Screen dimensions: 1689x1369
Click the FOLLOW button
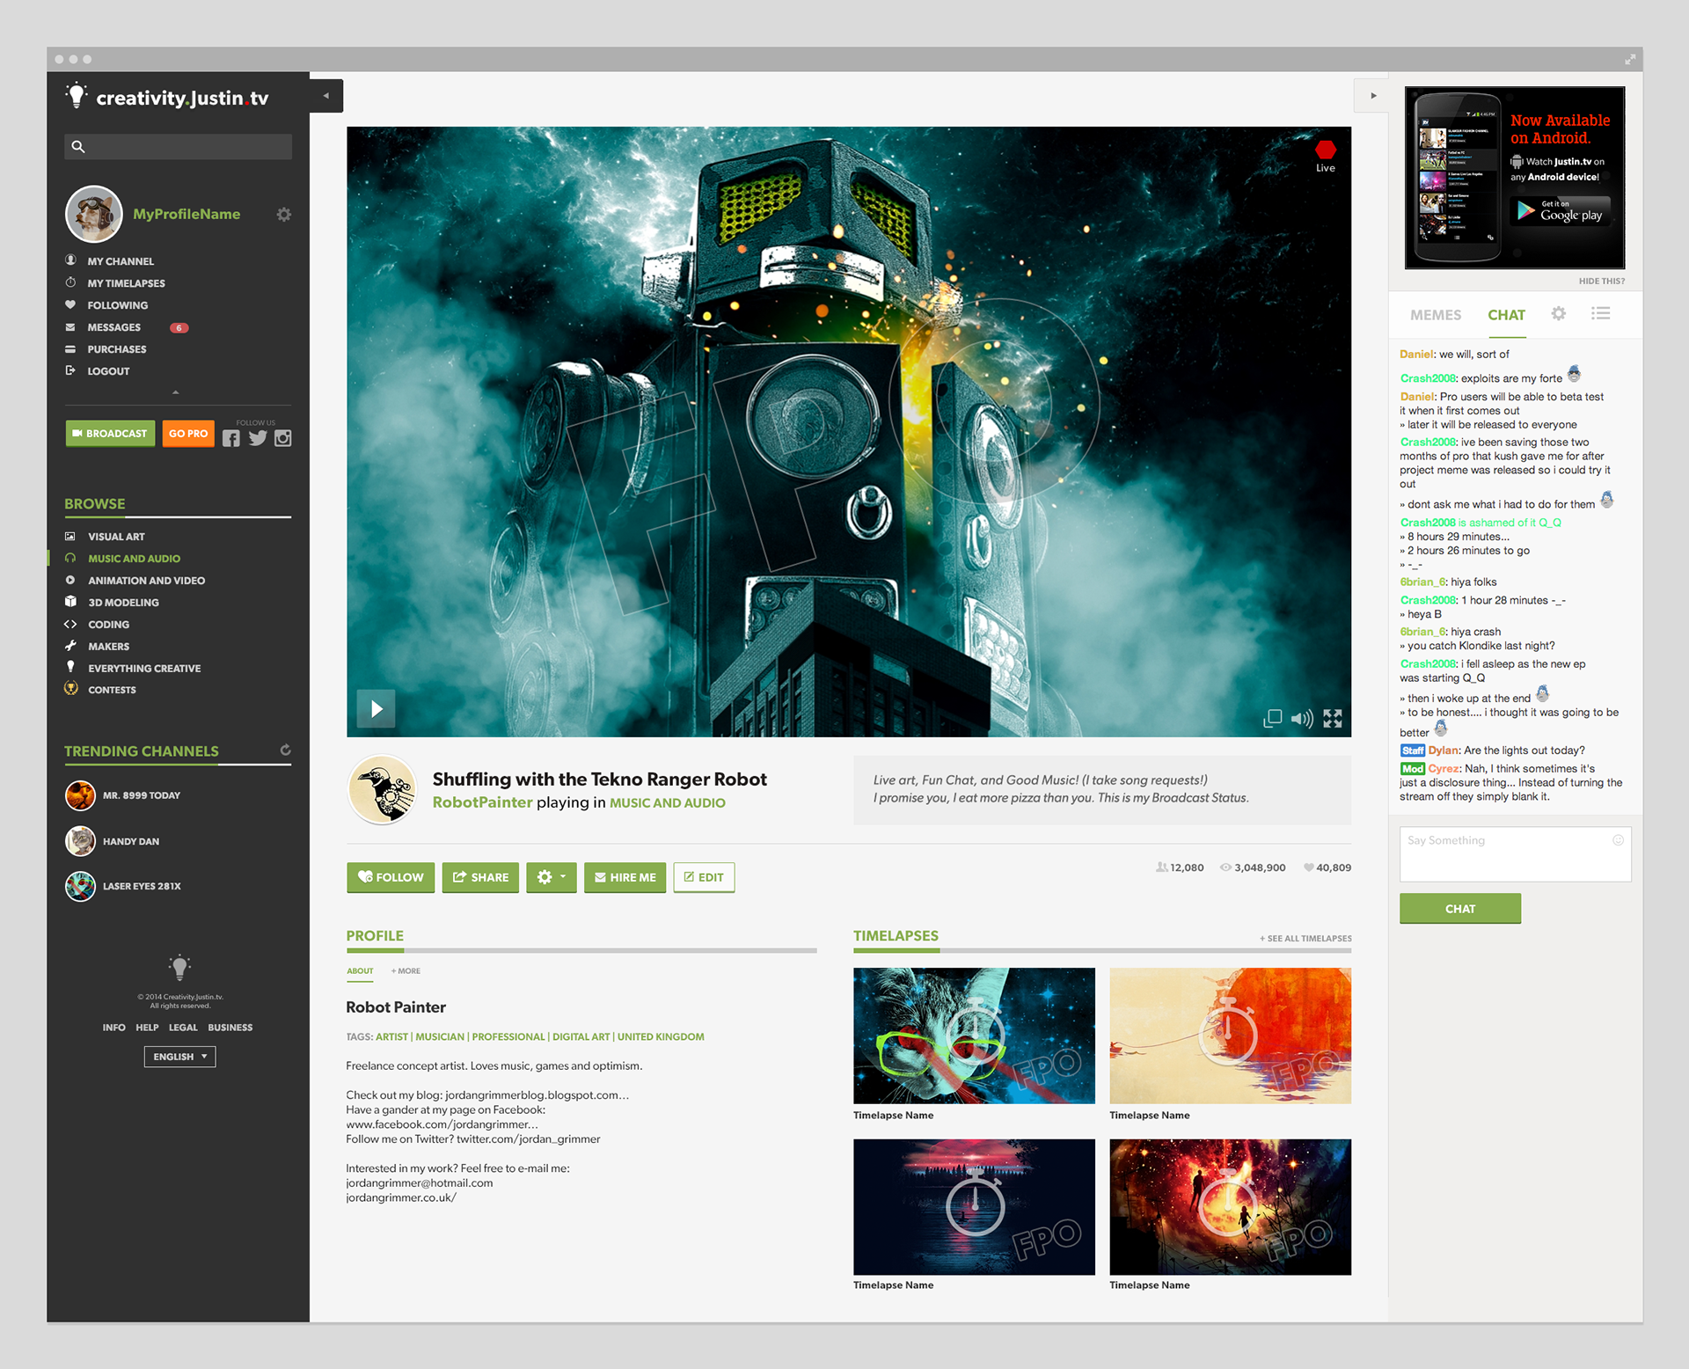391,877
